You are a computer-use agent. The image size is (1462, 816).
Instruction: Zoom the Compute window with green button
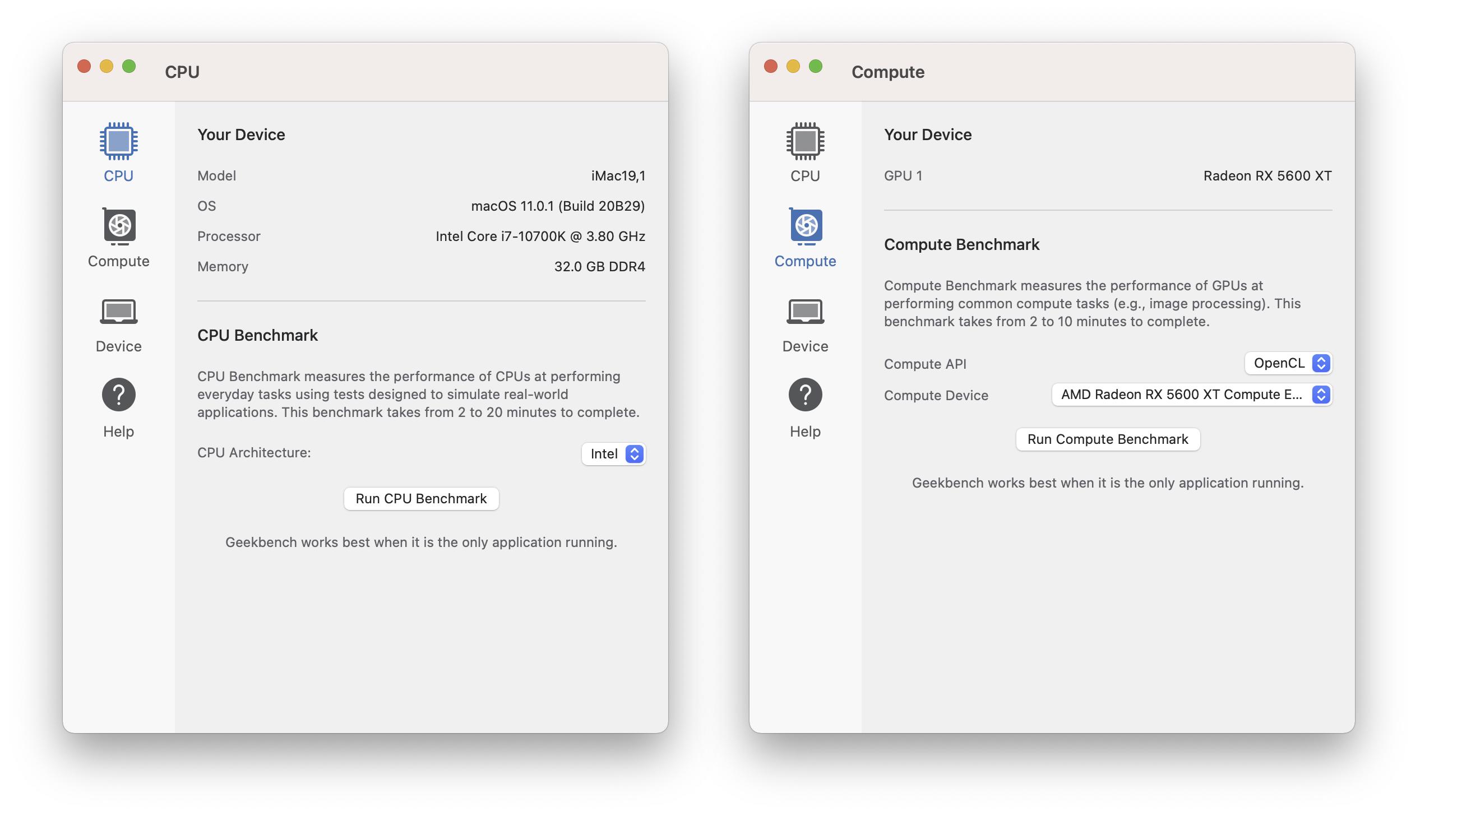pos(816,66)
